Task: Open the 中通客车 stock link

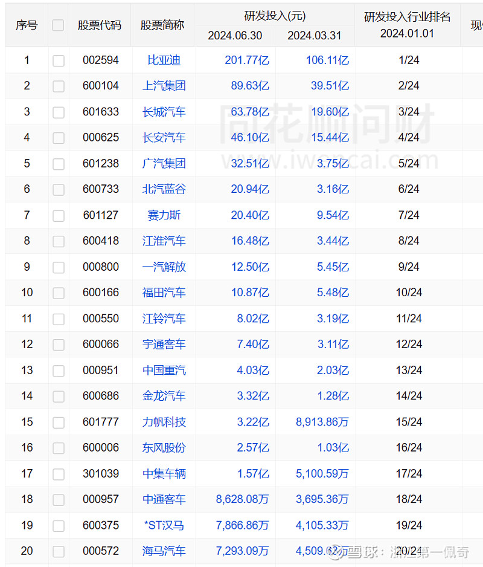Action: tap(164, 499)
